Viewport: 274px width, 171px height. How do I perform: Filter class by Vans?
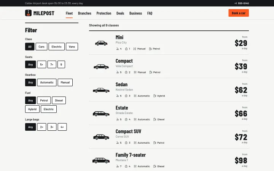[72, 47]
